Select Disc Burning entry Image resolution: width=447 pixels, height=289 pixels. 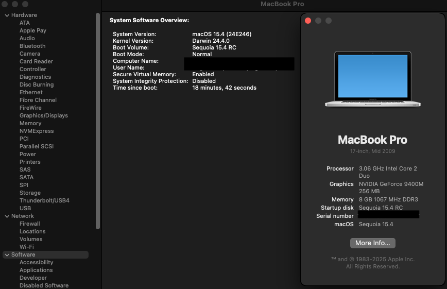[x=37, y=84]
